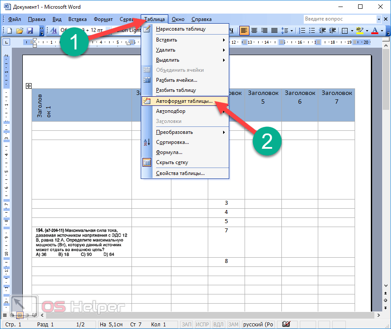Click the justify alignment icon
391x329 pixels.
click(x=274, y=31)
